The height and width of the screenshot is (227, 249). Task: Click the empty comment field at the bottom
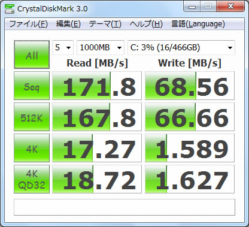pos(124,207)
